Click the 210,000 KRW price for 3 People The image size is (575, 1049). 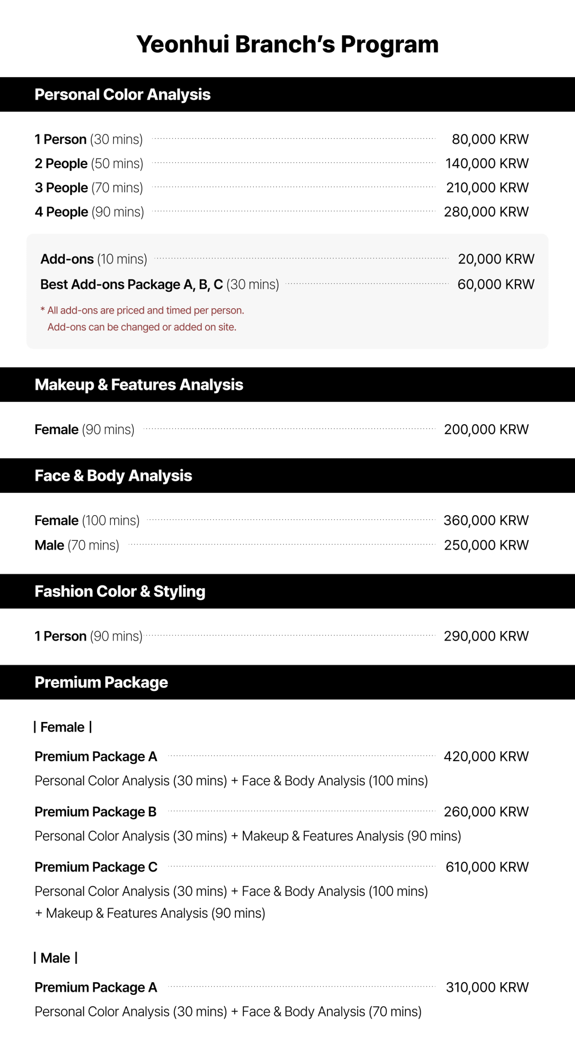pos(487,188)
